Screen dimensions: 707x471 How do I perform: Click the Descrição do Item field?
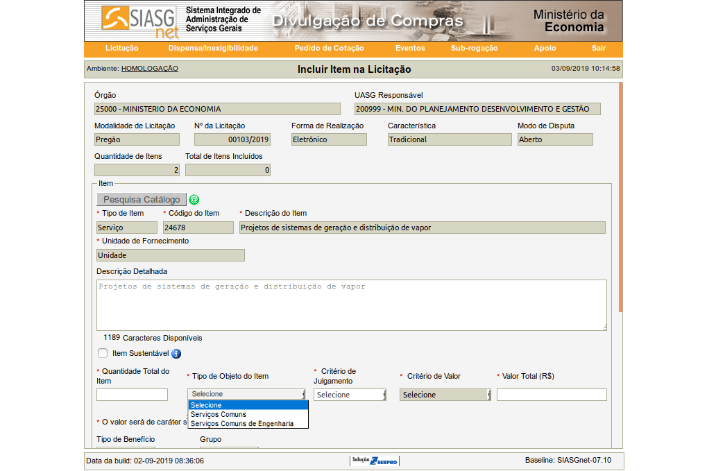423,228
